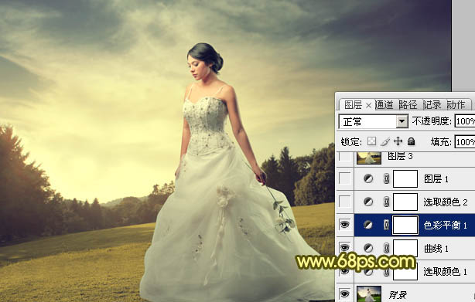Switch to the 图层 tab
This screenshot has width=475, height=302.
pyautogui.click(x=353, y=105)
